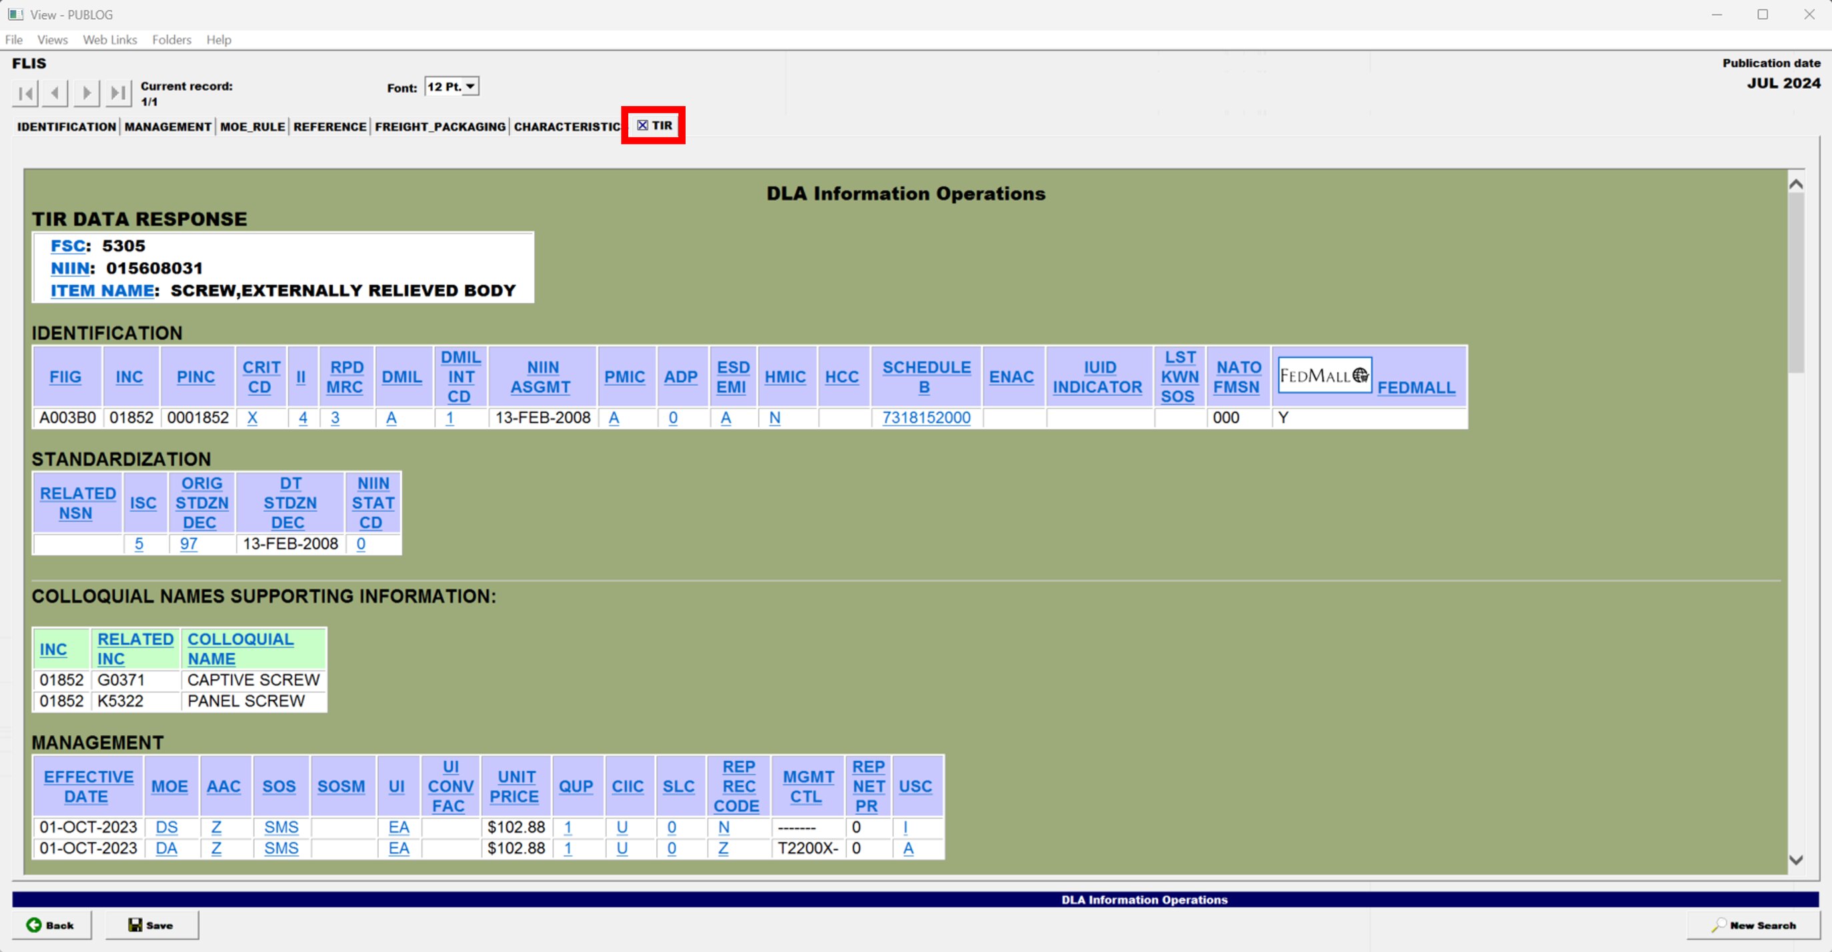
Task: Open the 7318152000 Schedule B value link
Action: 926,418
